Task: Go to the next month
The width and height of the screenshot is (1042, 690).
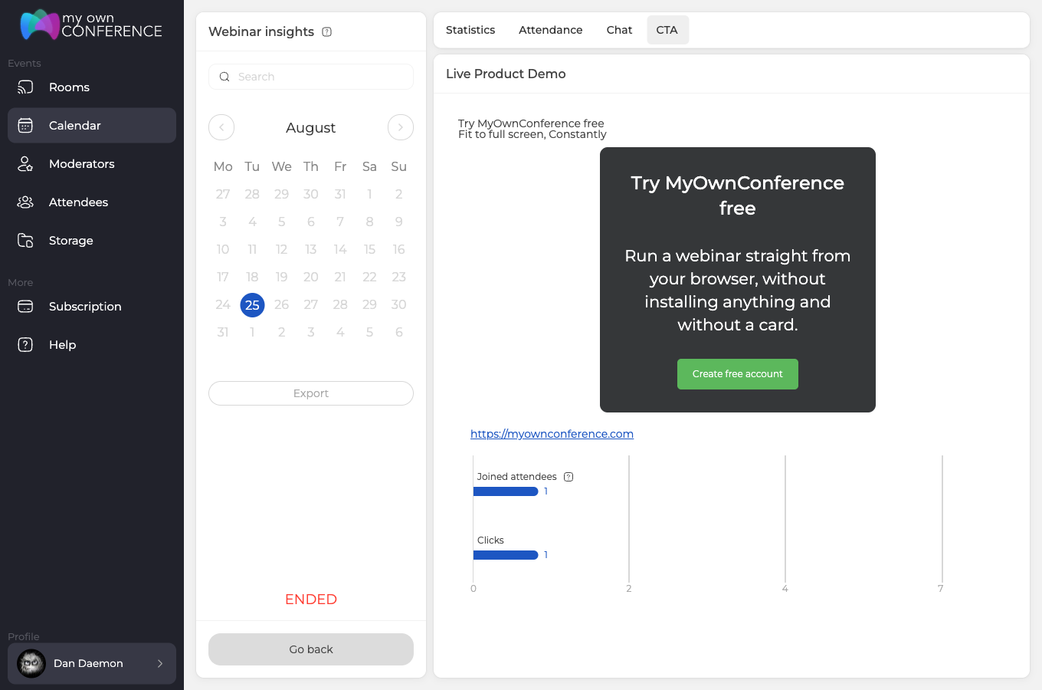Action: tap(401, 127)
